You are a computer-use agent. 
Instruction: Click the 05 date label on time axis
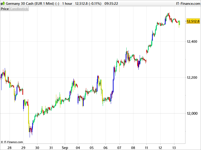[x=92, y=148]
